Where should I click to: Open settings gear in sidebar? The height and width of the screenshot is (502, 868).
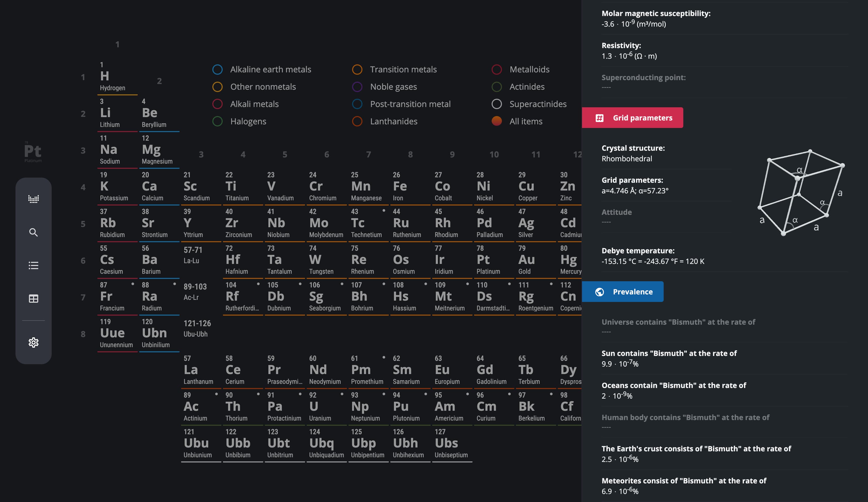[x=33, y=342]
